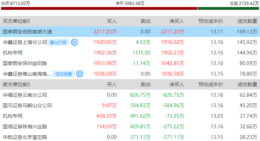Click sell amount 826.75万
The width and height of the screenshot is (260, 141).
pos(140,95)
